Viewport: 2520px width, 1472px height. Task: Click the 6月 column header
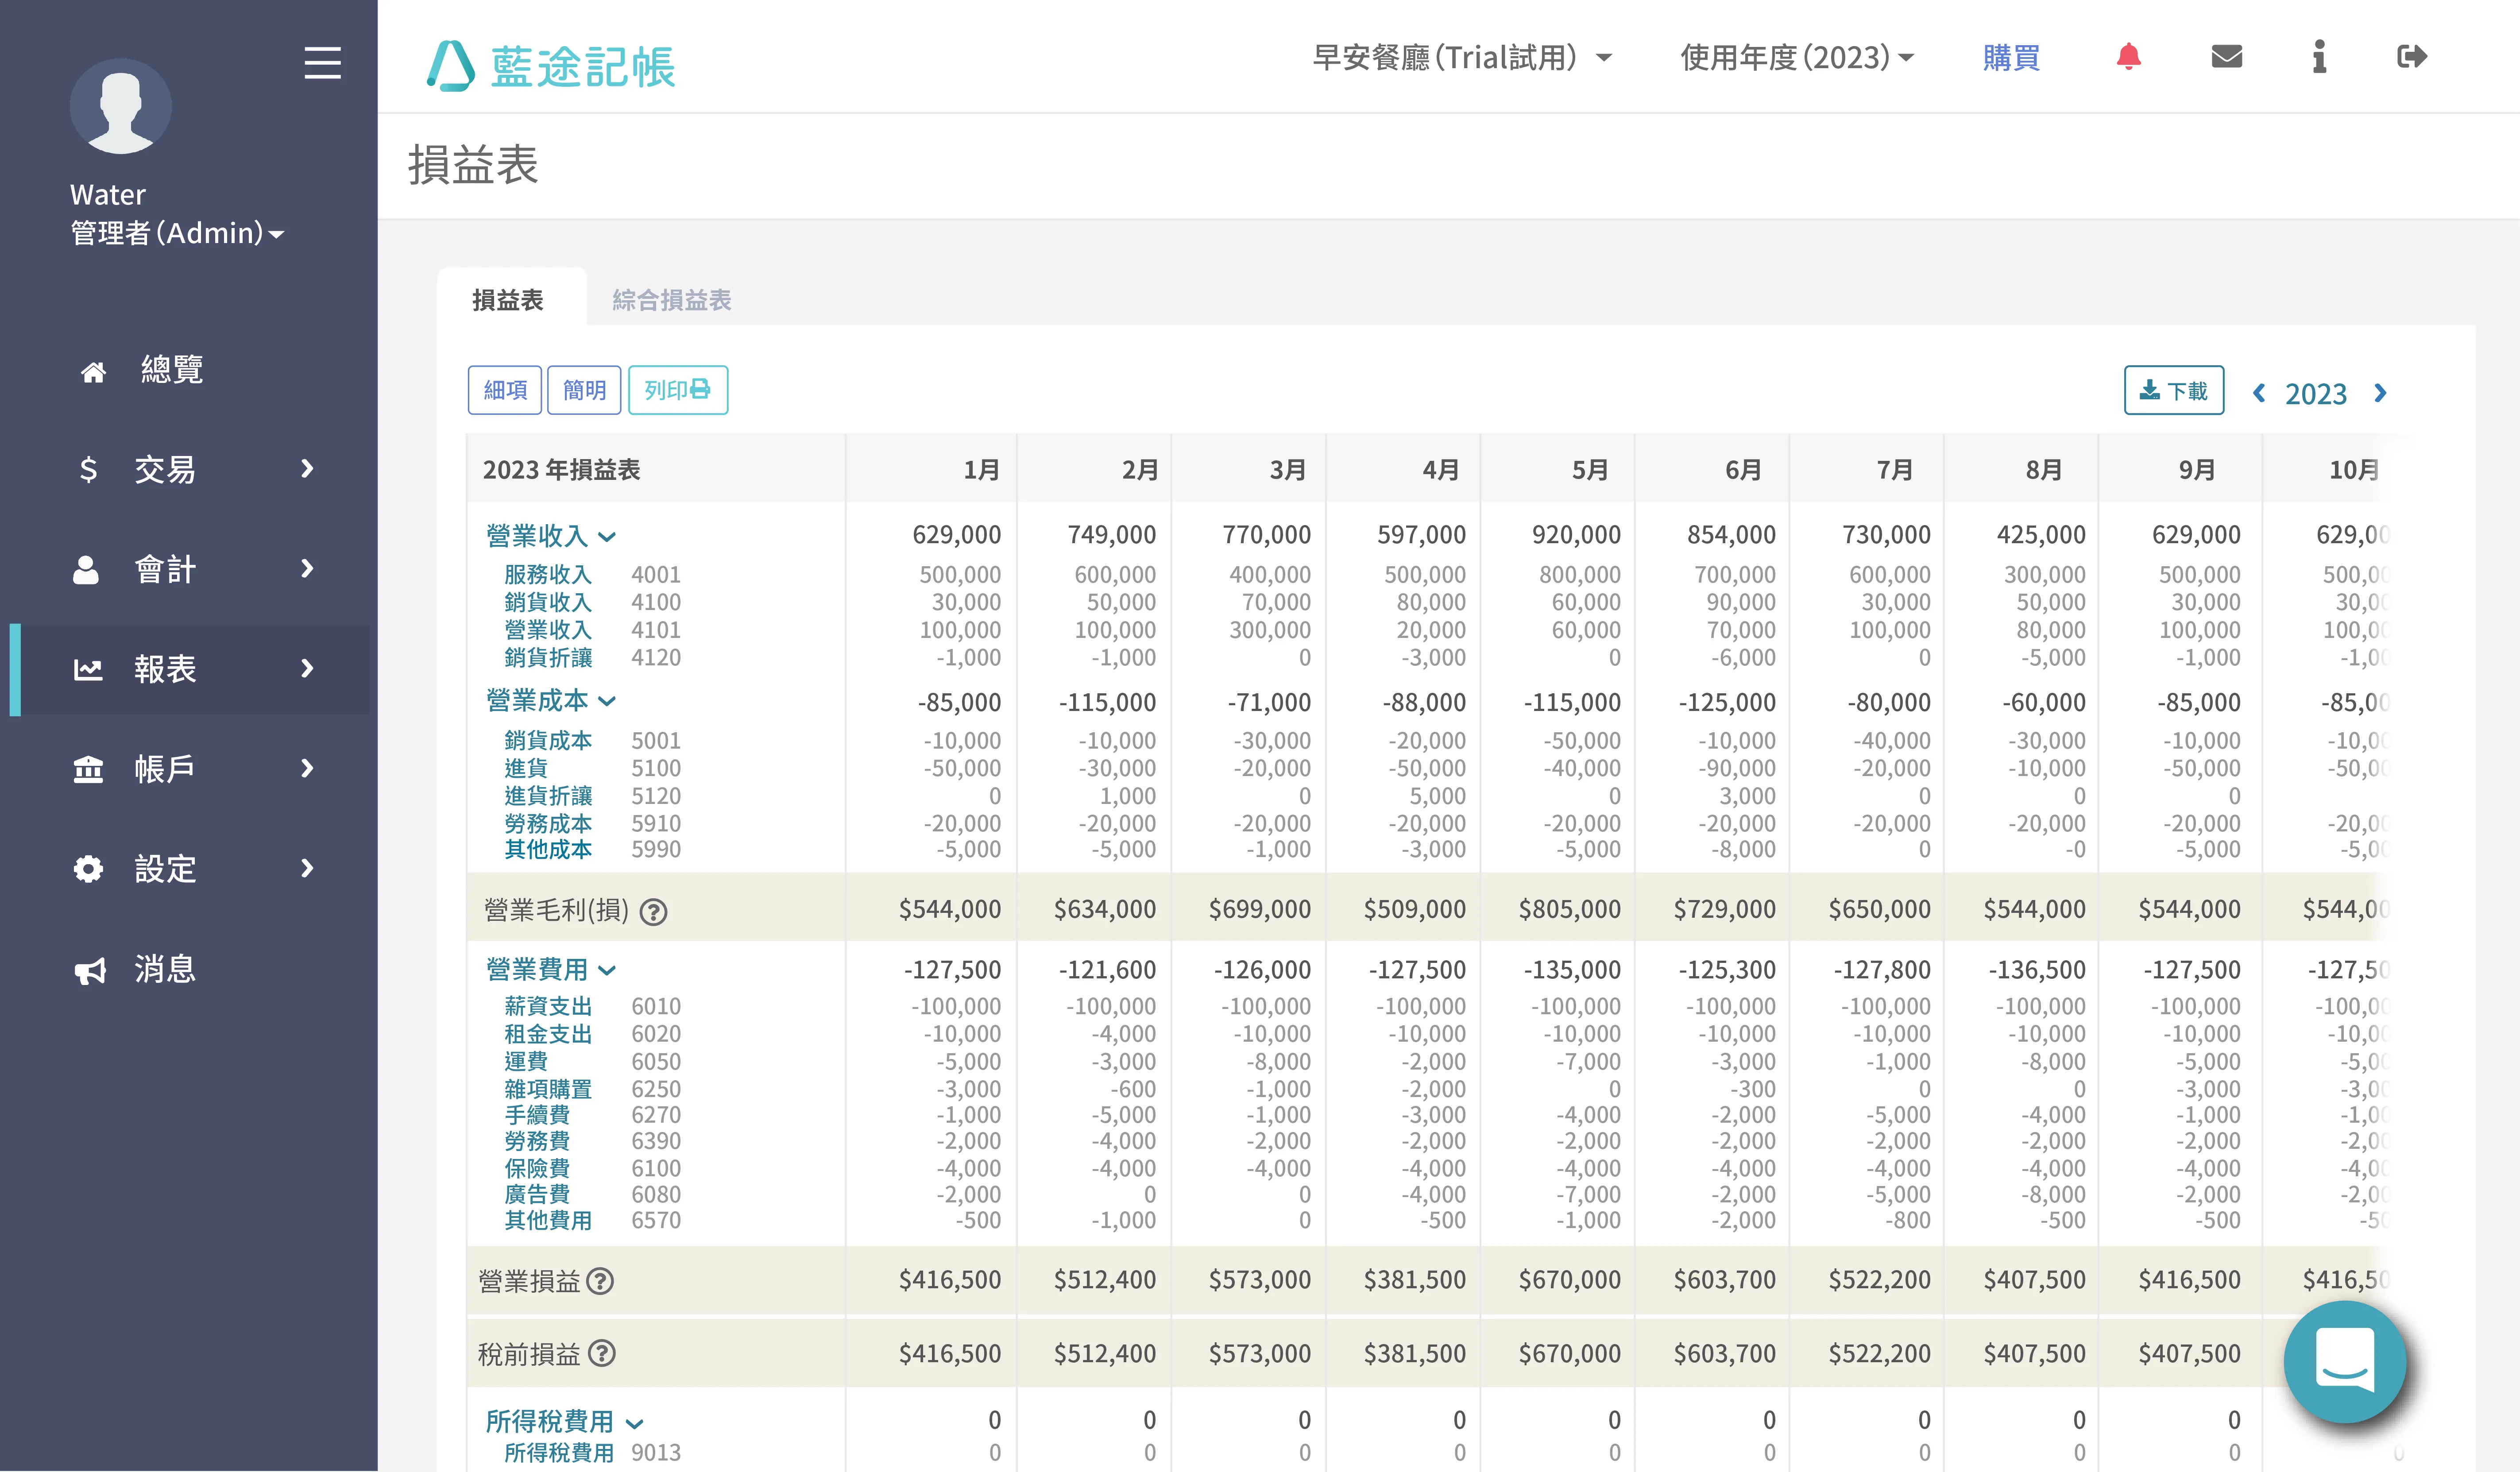pyautogui.click(x=1743, y=470)
